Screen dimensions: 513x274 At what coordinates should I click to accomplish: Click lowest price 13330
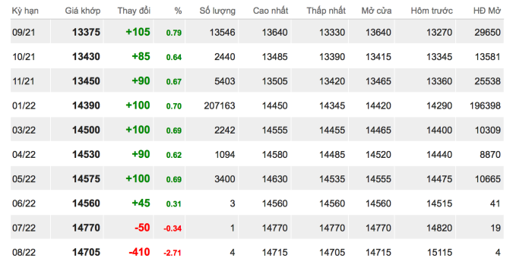[332, 33]
